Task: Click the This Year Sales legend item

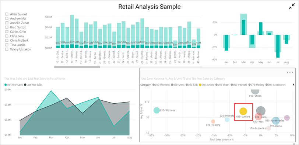Action: pos(14,84)
